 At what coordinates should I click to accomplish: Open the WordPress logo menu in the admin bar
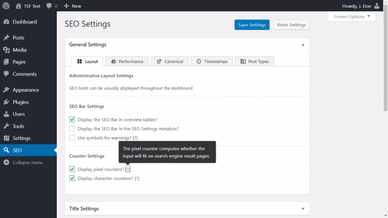point(6,6)
